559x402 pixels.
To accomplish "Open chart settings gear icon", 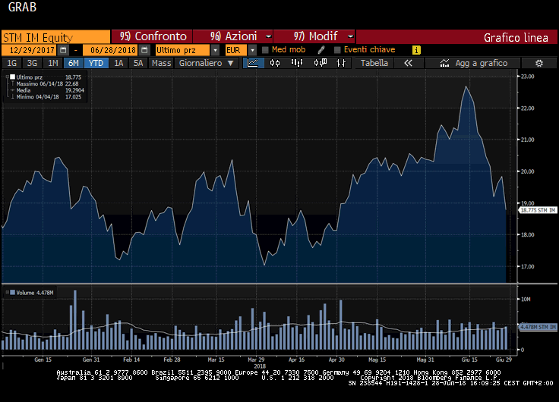I will 539,64.
